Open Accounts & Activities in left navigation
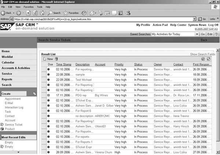This screenshot has width=220, height=155. 16,68
